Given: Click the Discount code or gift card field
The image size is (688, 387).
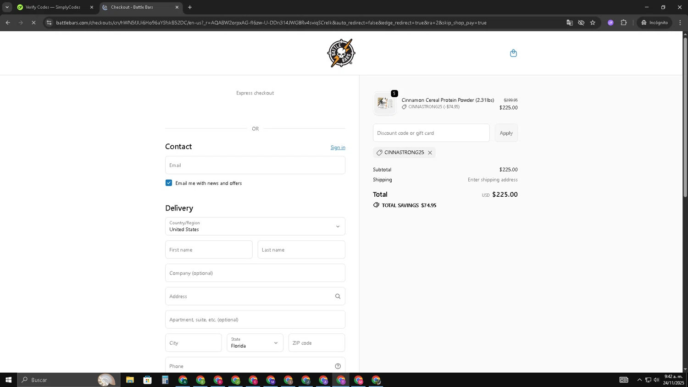Looking at the screenshot, I should click(431, 133).
